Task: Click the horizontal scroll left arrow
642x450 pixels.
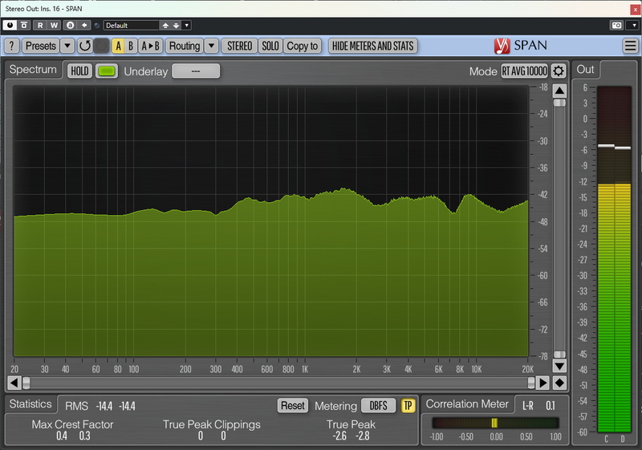Action: pyautogui.click(x=14, y=383)
